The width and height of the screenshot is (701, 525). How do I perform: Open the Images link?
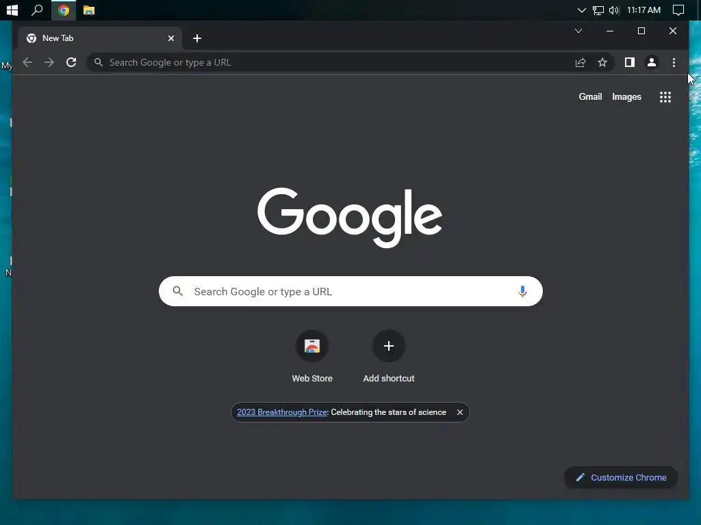[x=626, y=97]
